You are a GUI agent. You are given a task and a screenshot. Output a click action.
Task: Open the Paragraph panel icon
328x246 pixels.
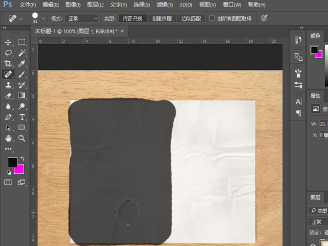298,113
